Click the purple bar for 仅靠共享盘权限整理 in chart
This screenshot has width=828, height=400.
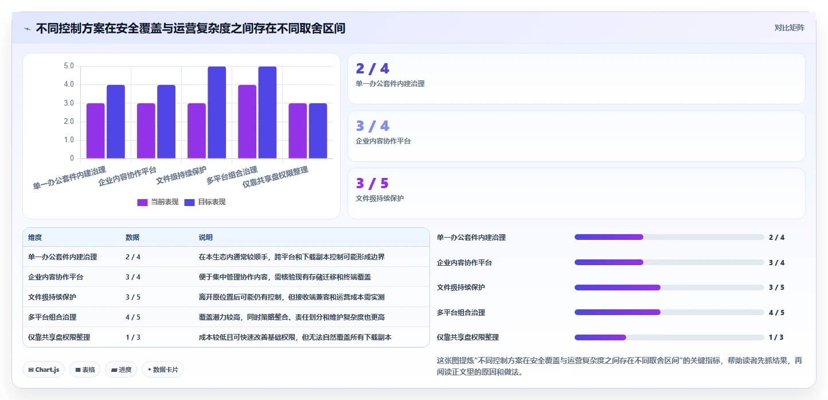pos(298,131)
